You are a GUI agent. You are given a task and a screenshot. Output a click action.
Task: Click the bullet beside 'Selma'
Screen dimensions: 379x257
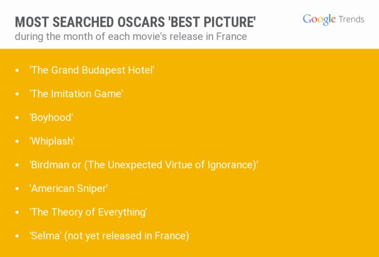pos(17,236)
